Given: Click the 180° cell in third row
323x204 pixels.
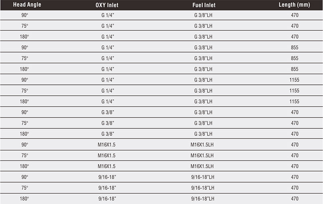Looking at the screenshot, I should click(24, 37).
